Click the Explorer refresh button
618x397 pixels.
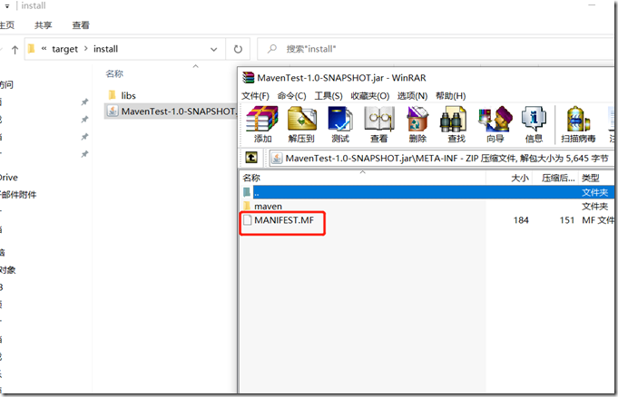(238, 49)
